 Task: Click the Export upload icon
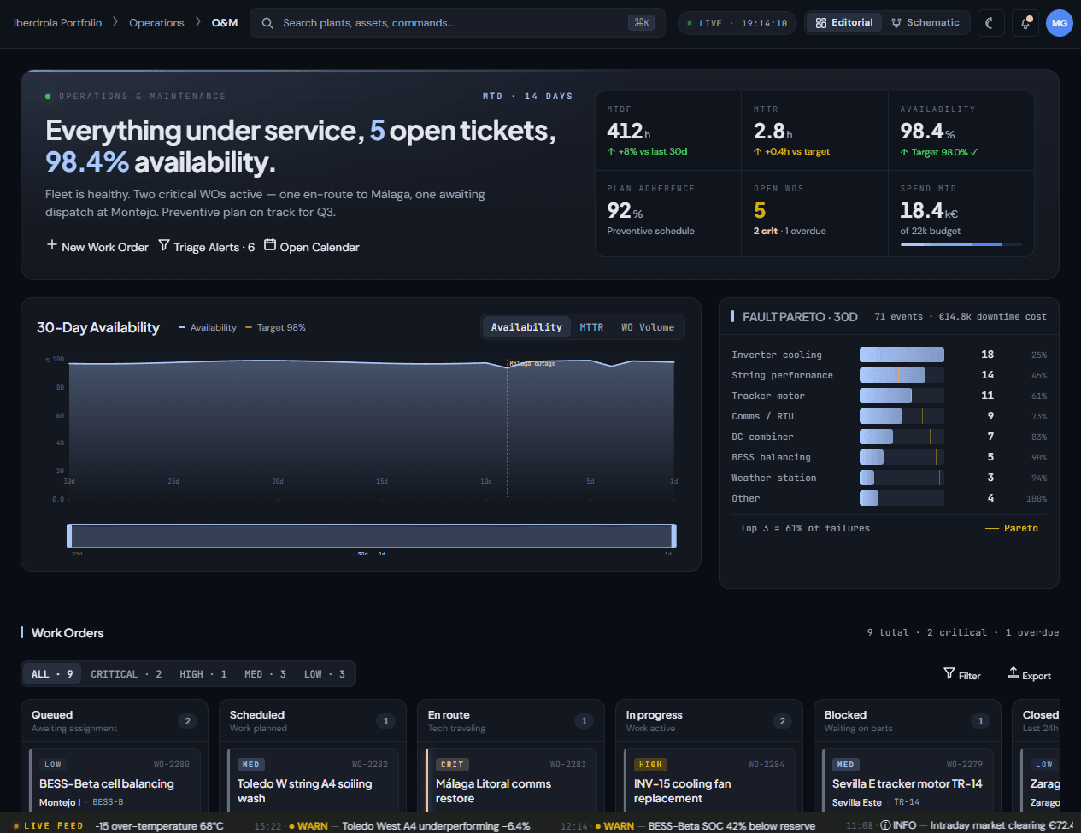click(1013, 673)
